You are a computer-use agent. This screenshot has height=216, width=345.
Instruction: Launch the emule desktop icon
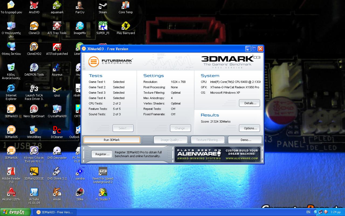(x=57, y=194)
